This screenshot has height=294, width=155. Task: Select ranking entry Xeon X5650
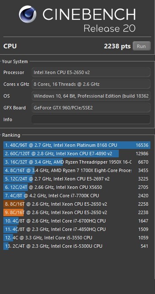point(77,187)
